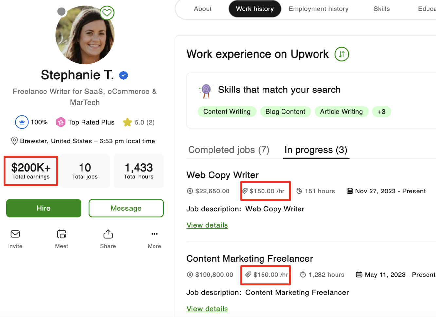Image resolution: width=436 pixels, height=317 pixels.
Task: Open the Invite envelope icon
Action: pyautogui.click(x=15, y=234)
